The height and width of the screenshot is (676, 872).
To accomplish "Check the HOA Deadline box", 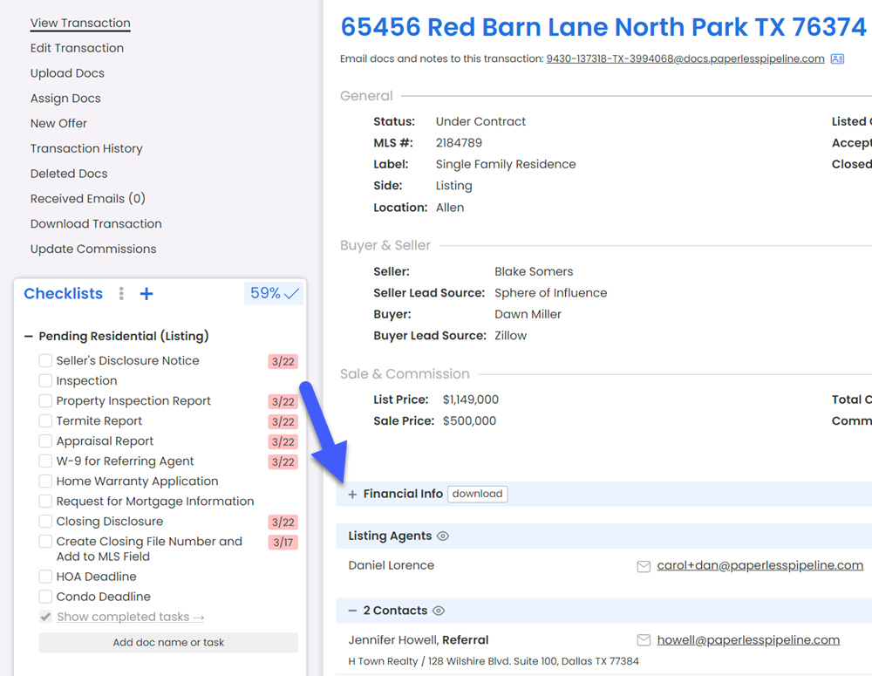I will pos(45,577).
